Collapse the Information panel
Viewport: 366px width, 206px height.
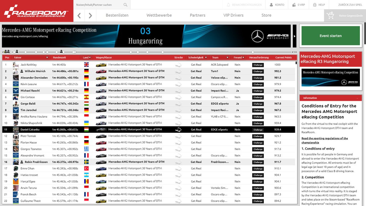tap(357, 98)
